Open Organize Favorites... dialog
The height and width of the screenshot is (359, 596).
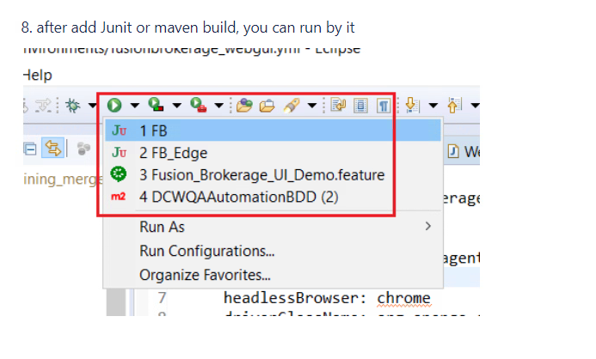pos(273,275)
